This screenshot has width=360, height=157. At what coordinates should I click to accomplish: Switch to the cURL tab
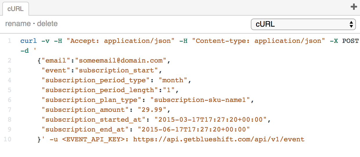point(16,9)
